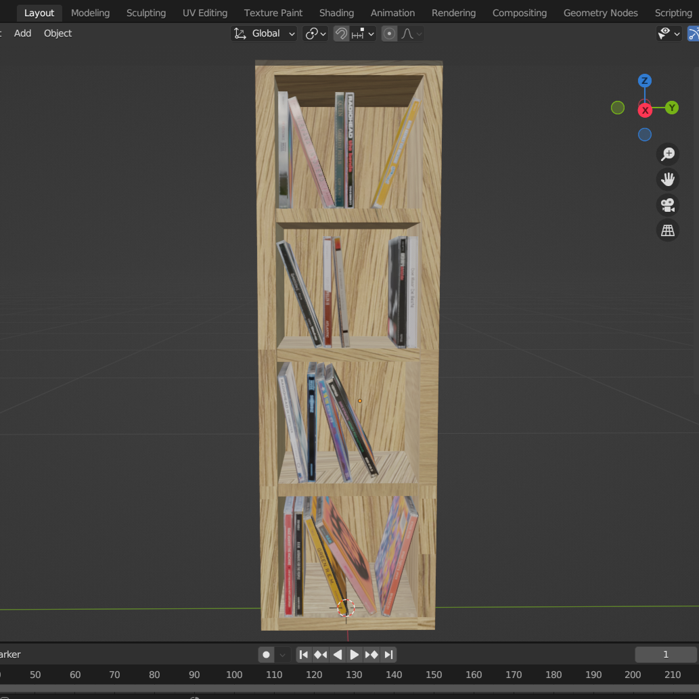Switch to the Shading workspace
The image size is (699, 699).
pos(336,13)
